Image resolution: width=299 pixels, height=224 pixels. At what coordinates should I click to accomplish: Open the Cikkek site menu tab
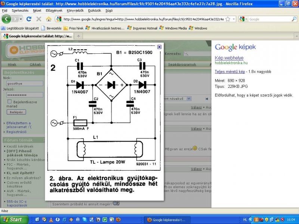click(35, 64)
